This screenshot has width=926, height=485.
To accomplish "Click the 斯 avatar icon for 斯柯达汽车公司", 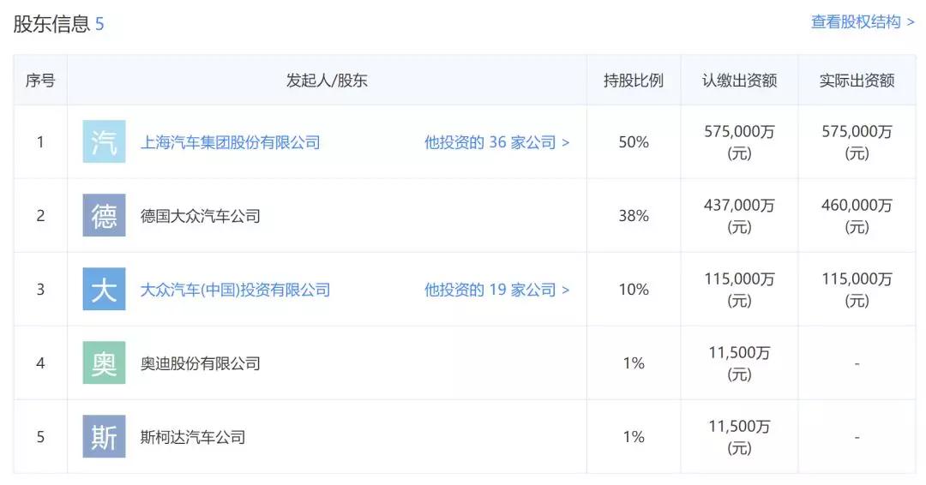I will (104, 437).
